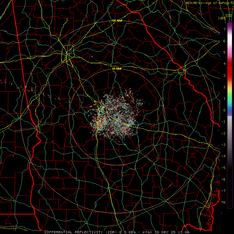Click the "-1" tick label on color scale
The image size is (234, 234).
pyautogui.click(x=223, y=122)
